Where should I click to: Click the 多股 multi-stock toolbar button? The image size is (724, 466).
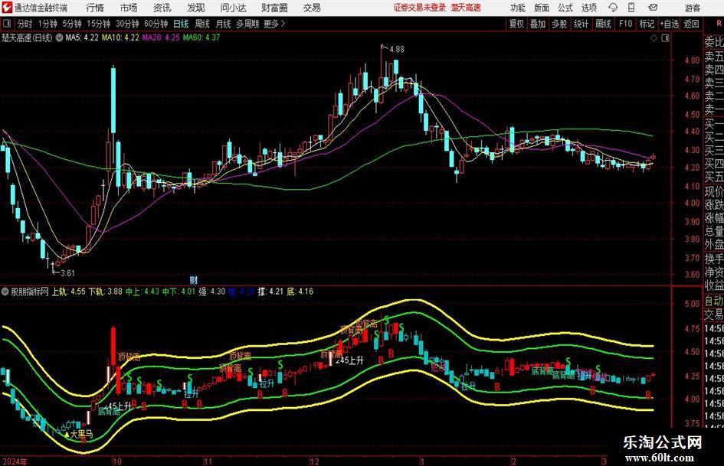point(559,24)
